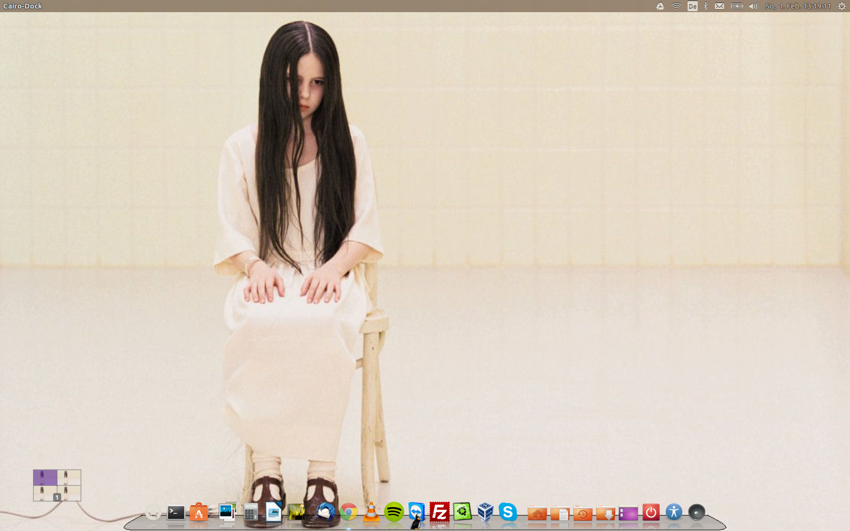Open the Home folder in dock

tap(537, 513)
